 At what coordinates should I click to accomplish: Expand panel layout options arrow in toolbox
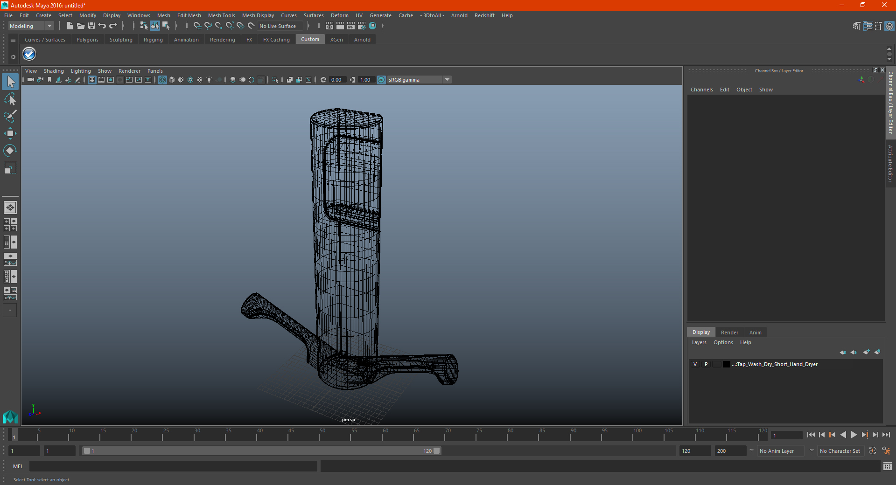(10, 310)
